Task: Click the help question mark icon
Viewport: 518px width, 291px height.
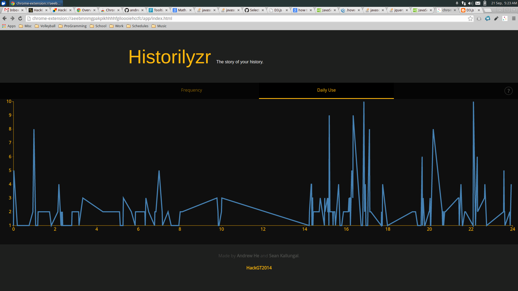Action: click(508, 91)
